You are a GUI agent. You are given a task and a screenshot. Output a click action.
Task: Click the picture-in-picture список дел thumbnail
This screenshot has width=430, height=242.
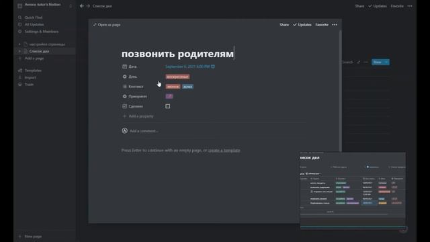(353, 190)
